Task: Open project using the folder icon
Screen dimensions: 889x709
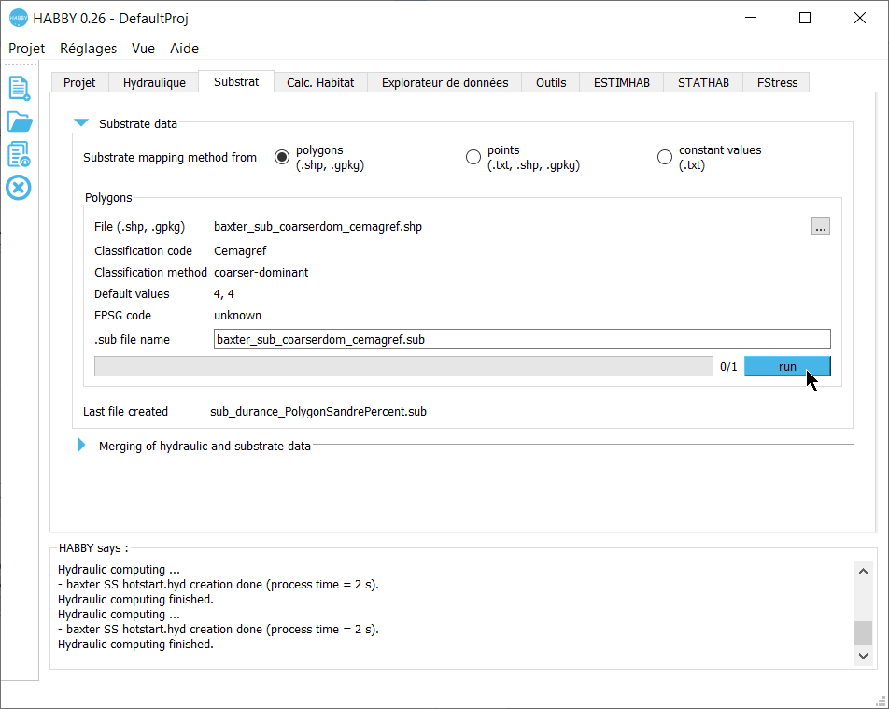Action: click(19, 121)
